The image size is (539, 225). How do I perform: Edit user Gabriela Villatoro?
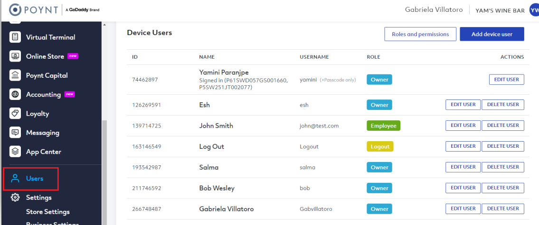click(463, 208)
